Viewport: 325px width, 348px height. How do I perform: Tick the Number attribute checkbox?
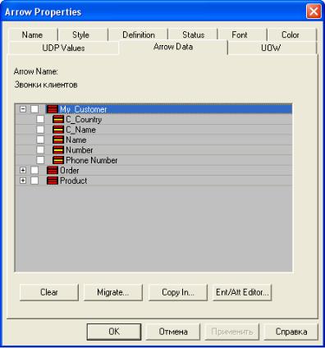point(40,150)
